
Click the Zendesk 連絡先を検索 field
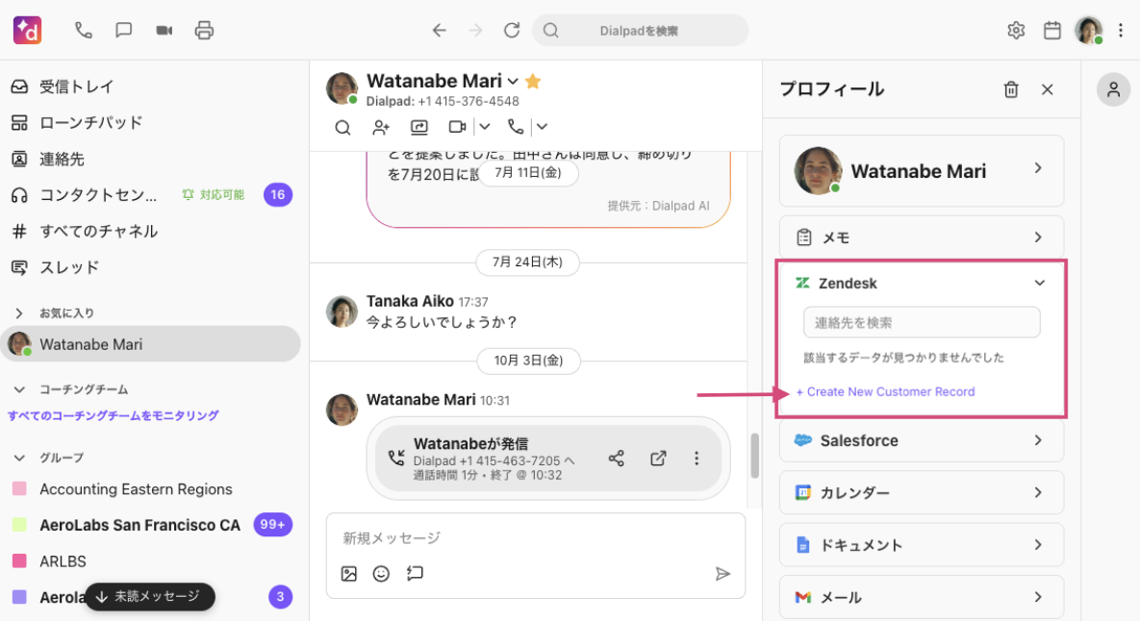(922, 323)
